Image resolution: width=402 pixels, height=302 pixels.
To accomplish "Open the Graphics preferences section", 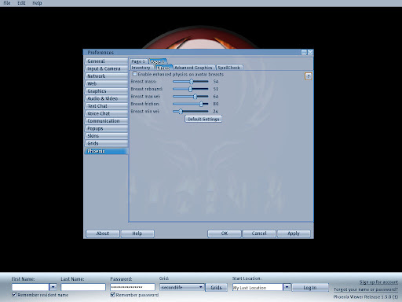I will (x=106, y=91).
